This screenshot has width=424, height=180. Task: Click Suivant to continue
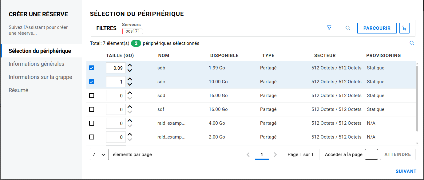[x=406, y=171]
